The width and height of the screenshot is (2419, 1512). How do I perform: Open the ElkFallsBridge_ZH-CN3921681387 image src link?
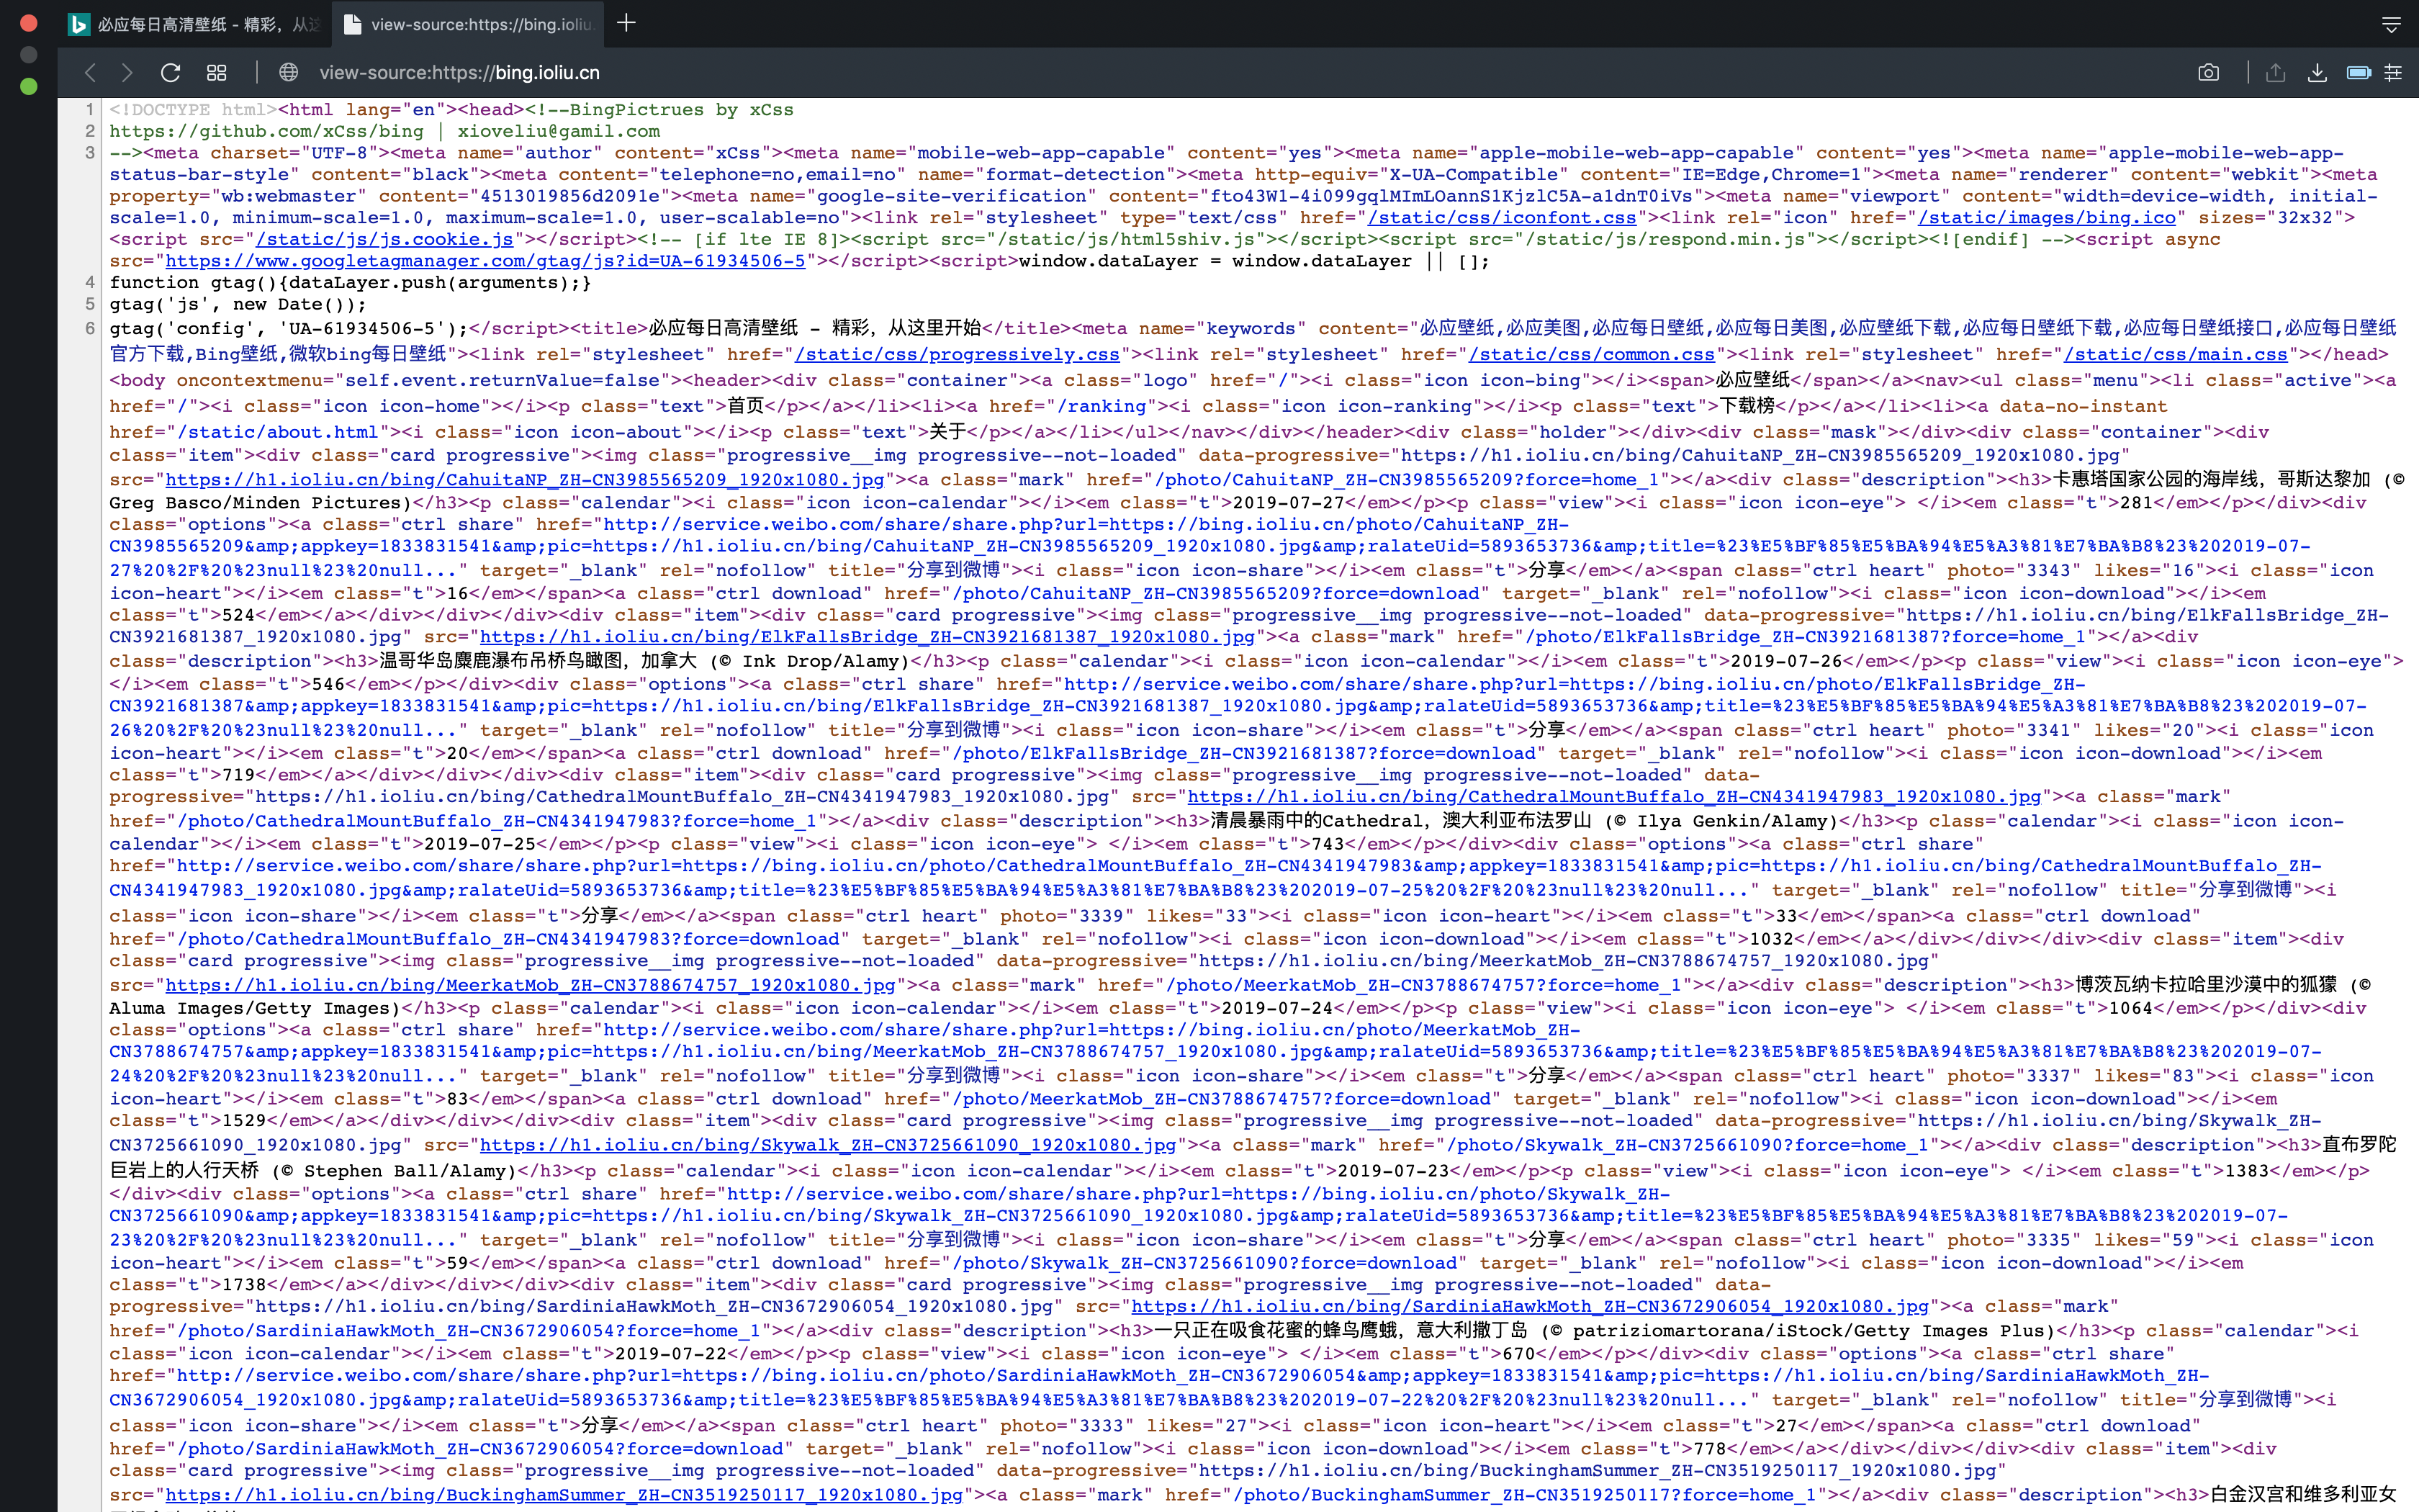point(867,637)
